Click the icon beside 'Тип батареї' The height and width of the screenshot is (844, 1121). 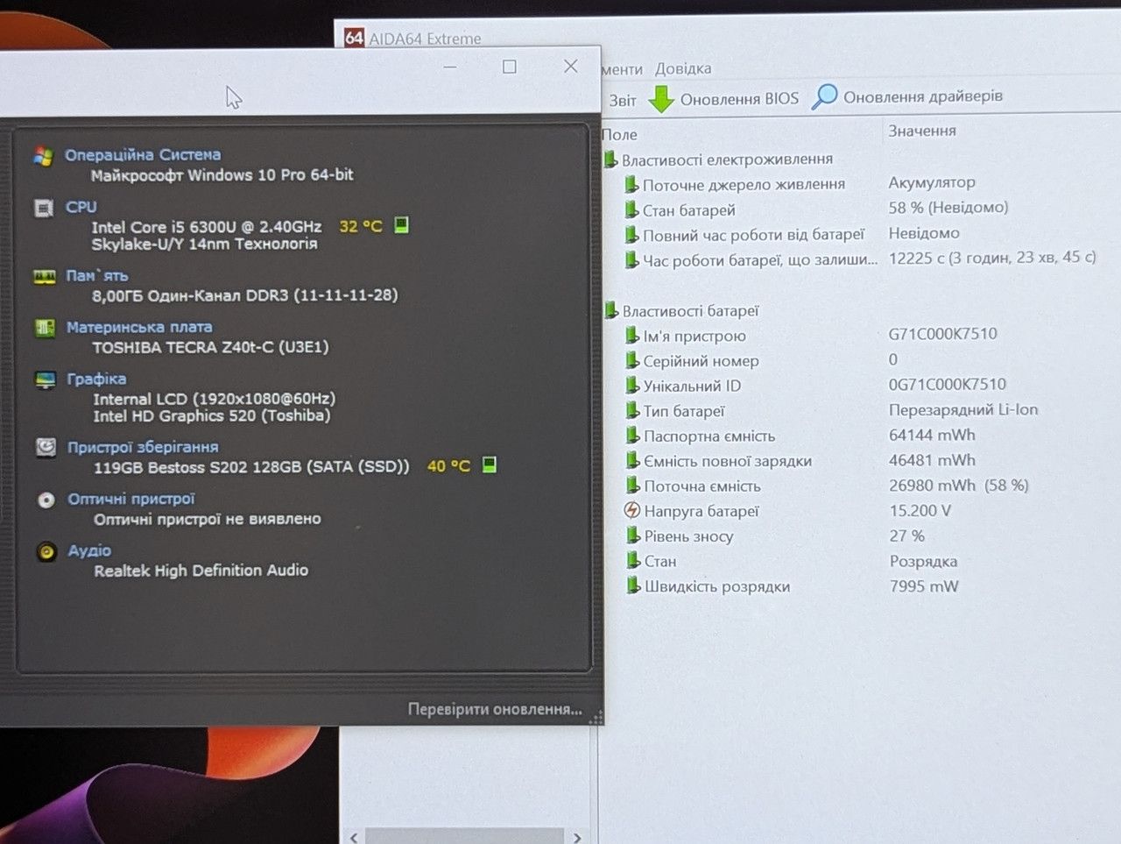pos(631,410)
